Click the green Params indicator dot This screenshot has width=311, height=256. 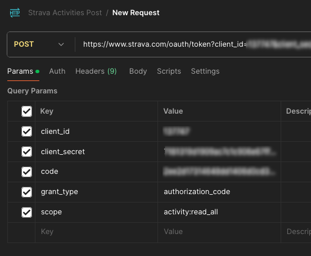click(37, 71)
